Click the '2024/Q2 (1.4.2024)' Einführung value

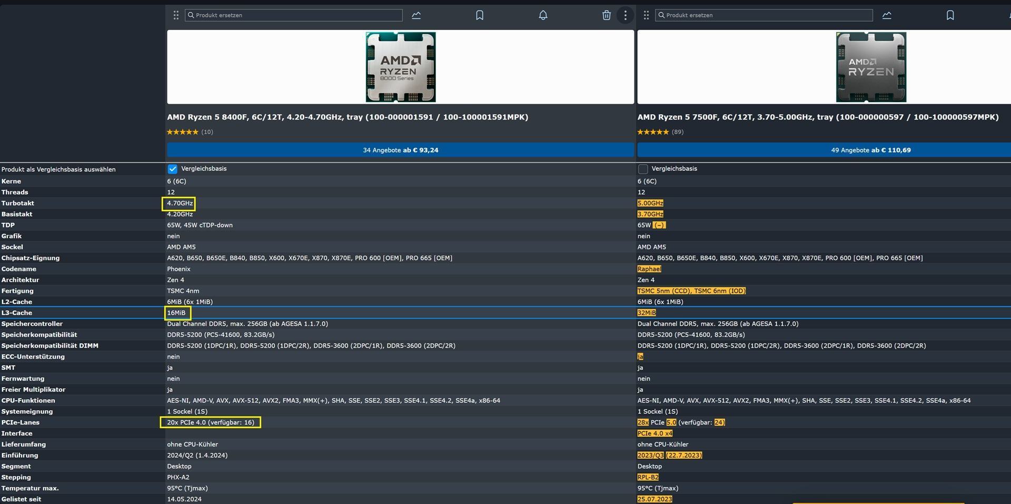point(197,455)
